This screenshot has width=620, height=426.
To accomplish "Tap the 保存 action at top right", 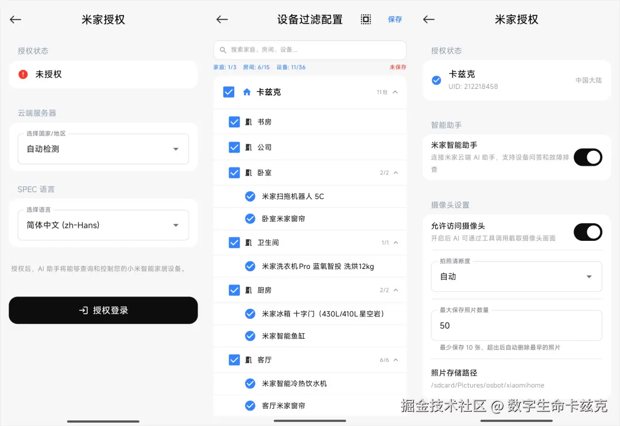I will click(394, 19).
